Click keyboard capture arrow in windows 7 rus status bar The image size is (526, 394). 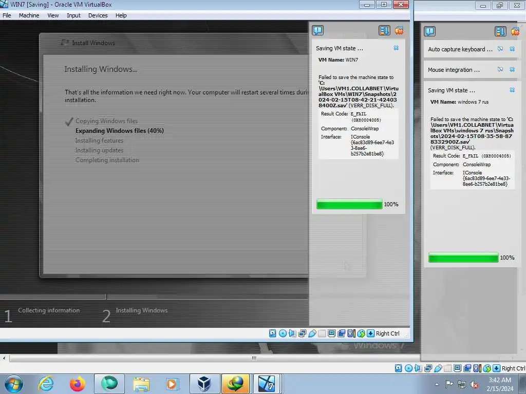click(x=496, y=368)
